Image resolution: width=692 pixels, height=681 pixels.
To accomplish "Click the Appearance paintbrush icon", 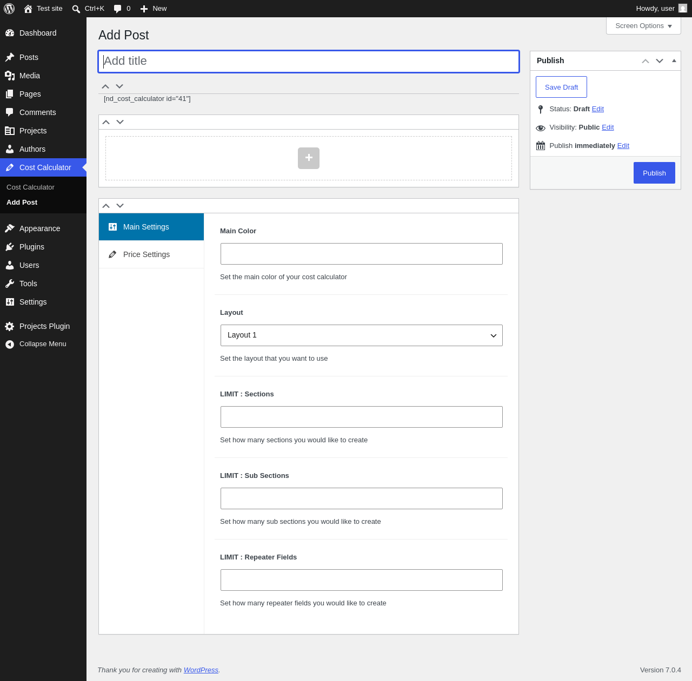I will point(10,228).
